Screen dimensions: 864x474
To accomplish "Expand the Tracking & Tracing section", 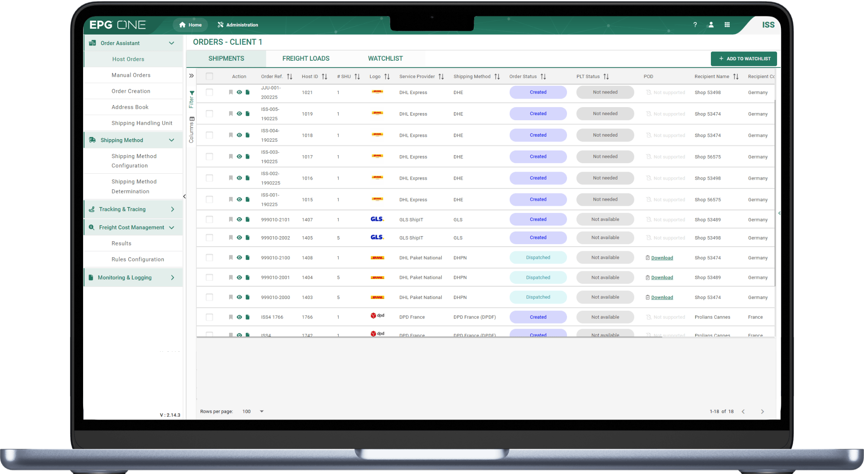I will [x=173, y=210].
